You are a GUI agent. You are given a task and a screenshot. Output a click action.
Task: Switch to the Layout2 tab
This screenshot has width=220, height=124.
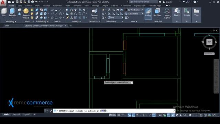(27, 114)
